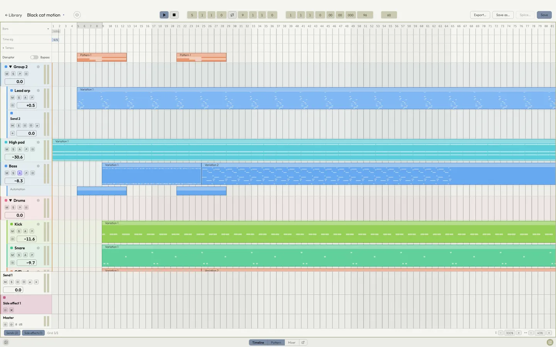
Task: Click the square icon on Group 2
Action: [x=26, y=74]
